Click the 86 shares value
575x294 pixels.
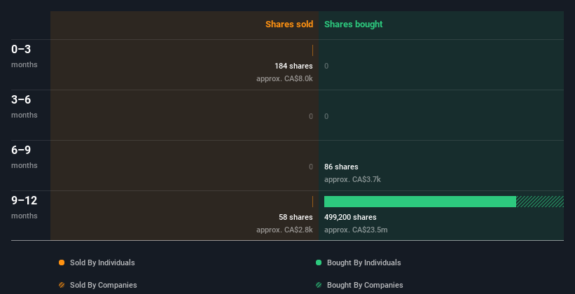coord(341,167)
